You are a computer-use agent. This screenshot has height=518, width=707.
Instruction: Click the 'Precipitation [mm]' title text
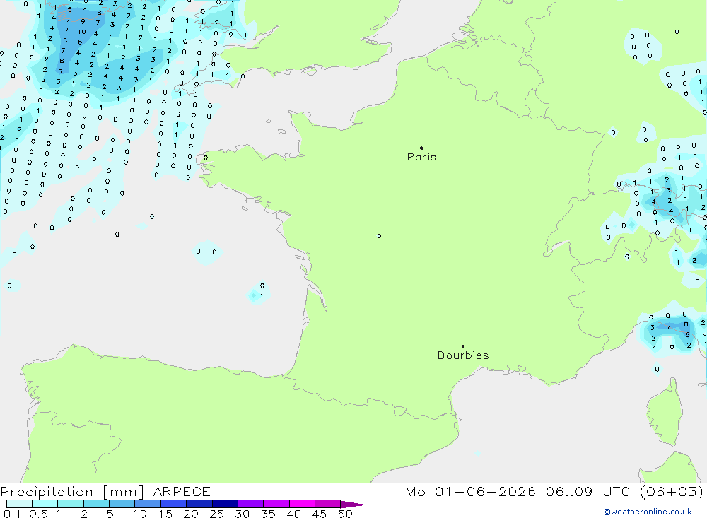coord(72,492)
